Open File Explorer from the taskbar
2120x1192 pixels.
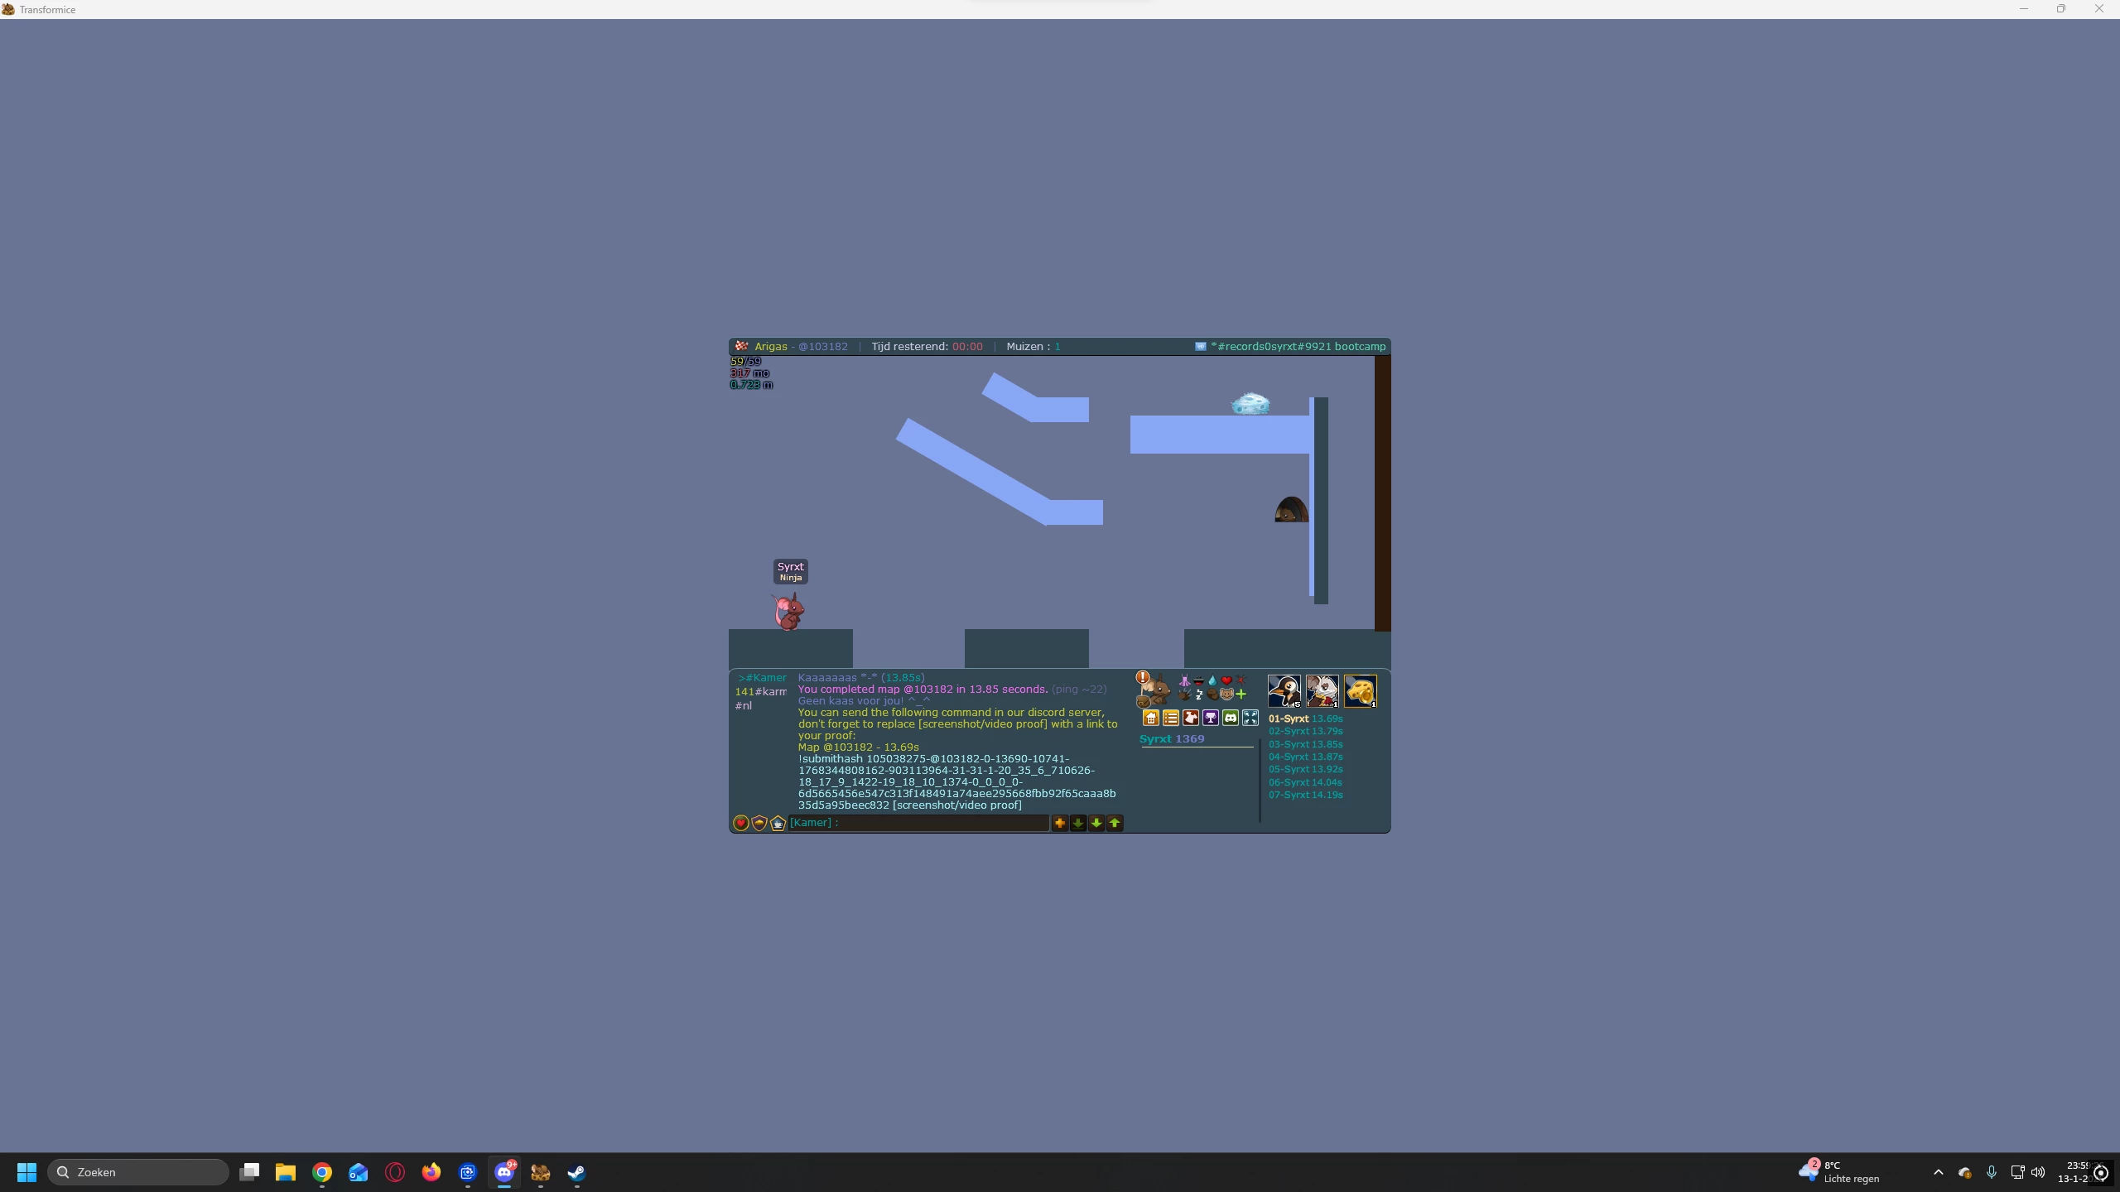pyautogui.click(x=286, y=1172)
